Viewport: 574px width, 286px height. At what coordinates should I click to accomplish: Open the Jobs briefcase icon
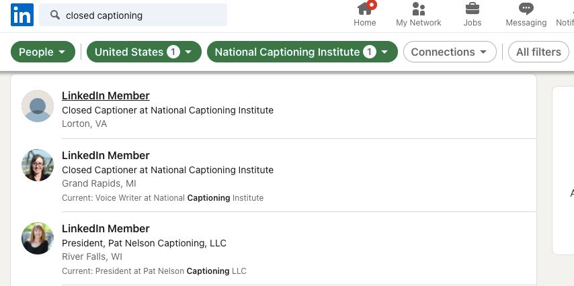click(473, 9)
